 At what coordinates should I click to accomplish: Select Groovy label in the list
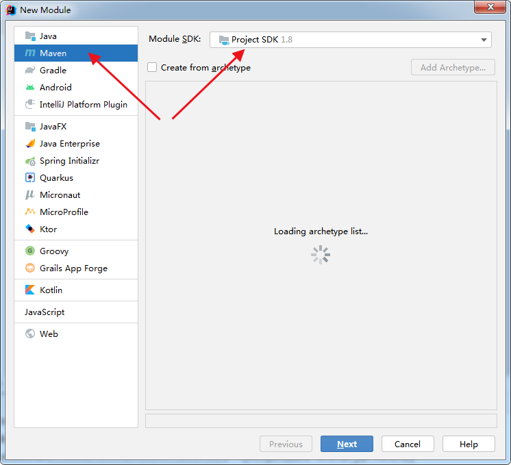point(54,251)
